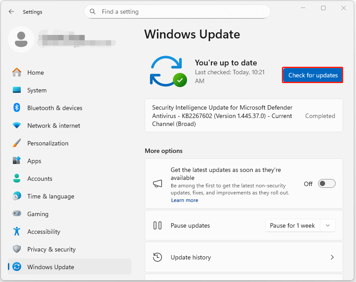Click the Pause updates icon
The width and height of the screenshot is (356, 282).
157,225
